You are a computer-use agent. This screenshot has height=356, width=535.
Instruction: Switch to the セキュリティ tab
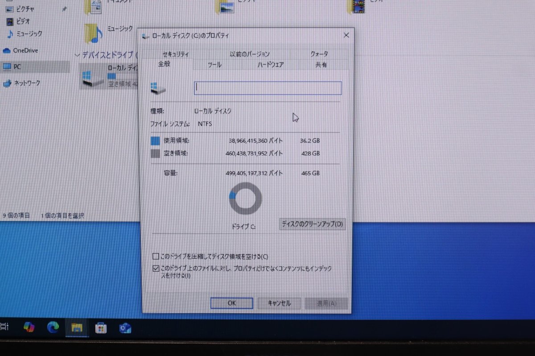(x=176, y=54)
